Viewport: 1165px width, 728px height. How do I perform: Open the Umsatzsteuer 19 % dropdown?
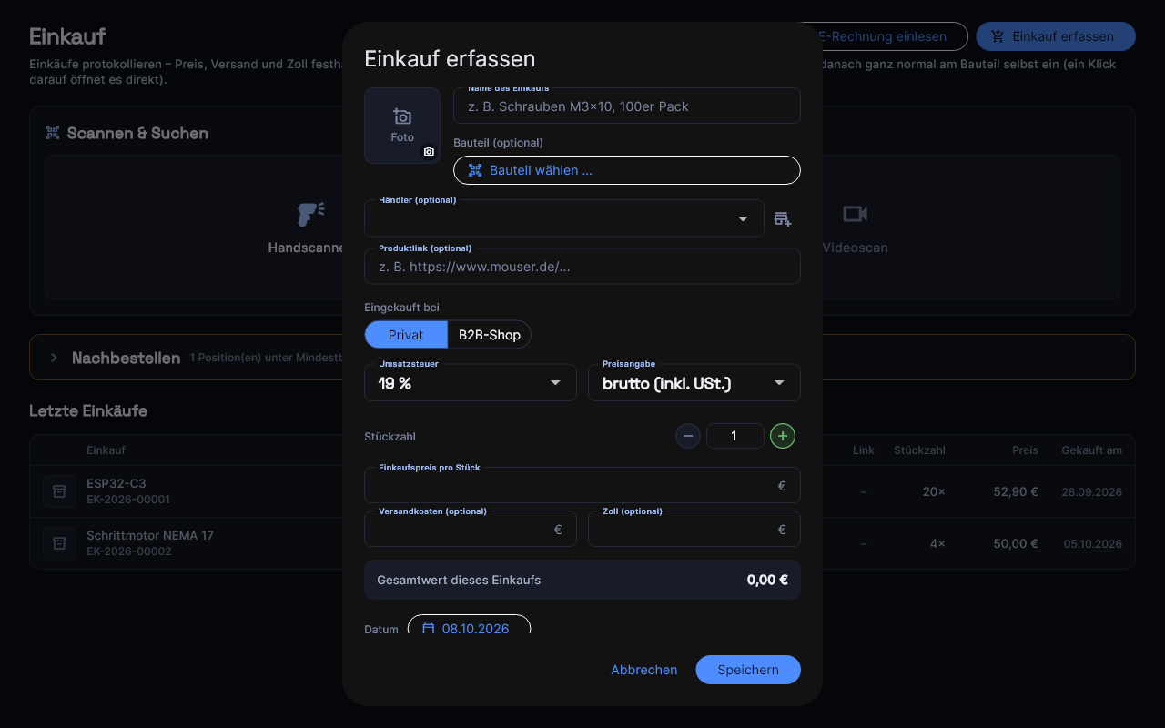[x=471, y=383]
